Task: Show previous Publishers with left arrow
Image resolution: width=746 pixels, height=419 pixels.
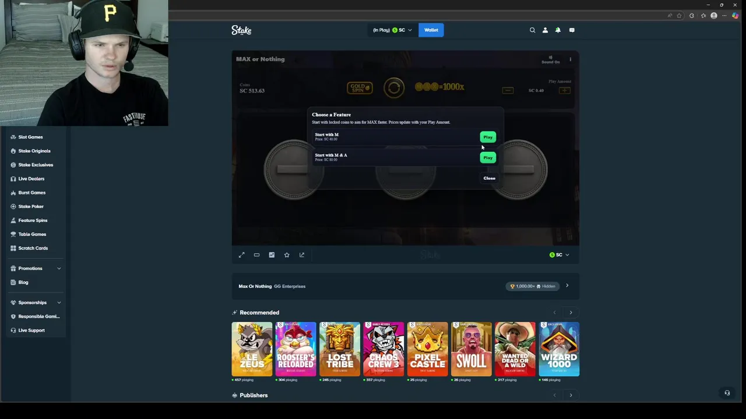Action: [555, 395]
